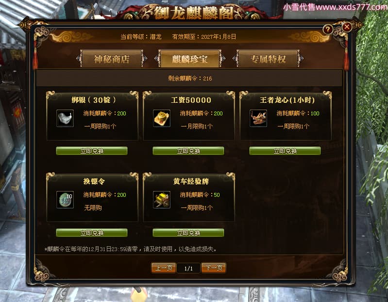Click the 王者龙心 dragon heart icon
This screenshot has height=302, width=388.
point(258,118)
